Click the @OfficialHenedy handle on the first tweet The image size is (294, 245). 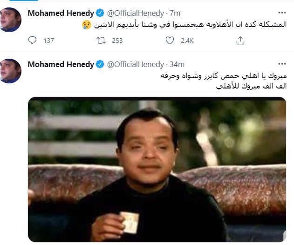[x=136, y=14]
